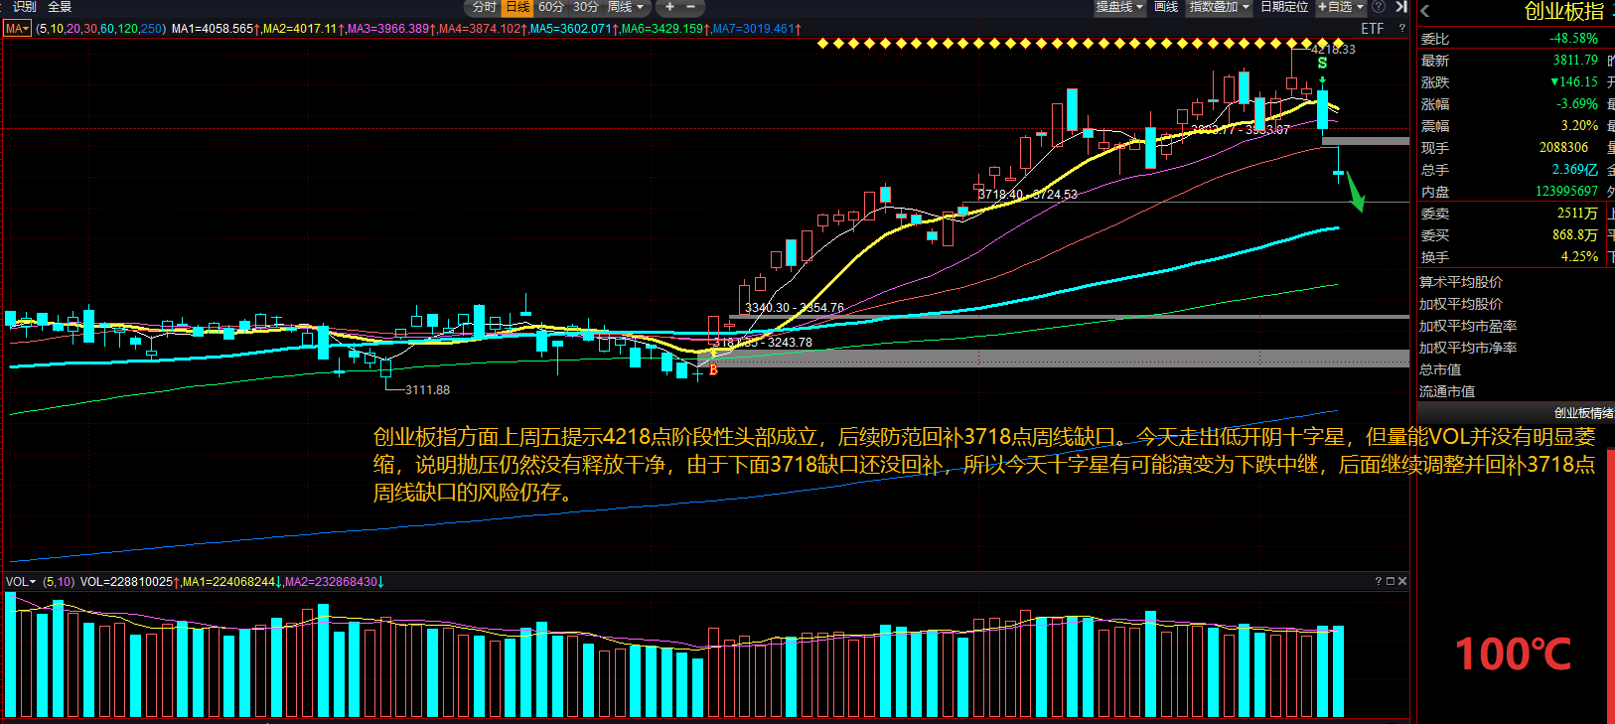Image resolution: width=1615 pixels, height=724 pixels.
Task: Click the 涨跌 value 146.15
Action: pos(1574,82)
